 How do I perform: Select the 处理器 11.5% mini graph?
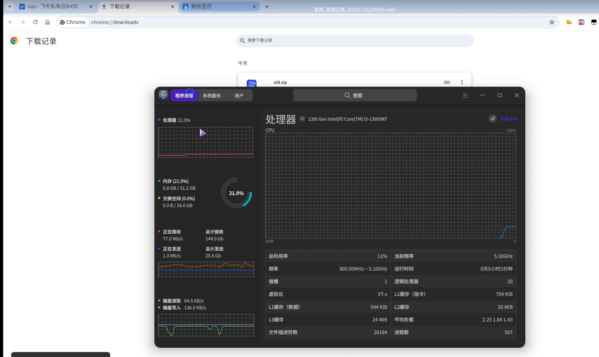[205, 142]
